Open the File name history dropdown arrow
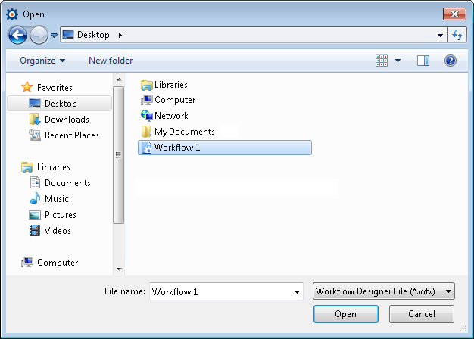474x339 pixels. 297,291
